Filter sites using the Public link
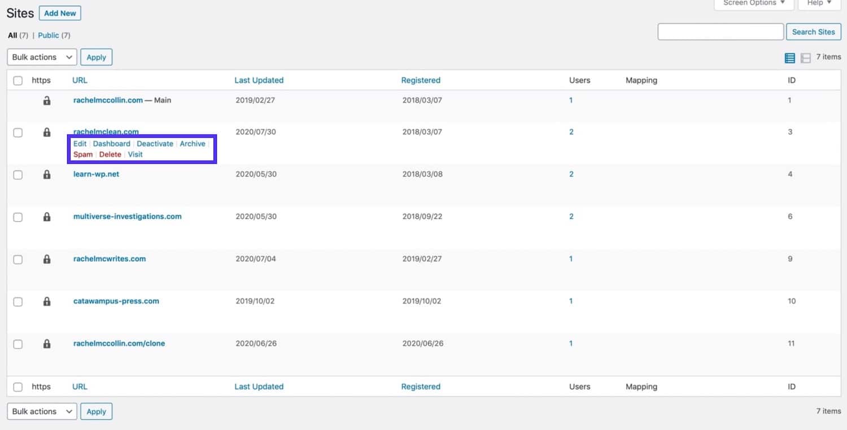 (49, 35)
